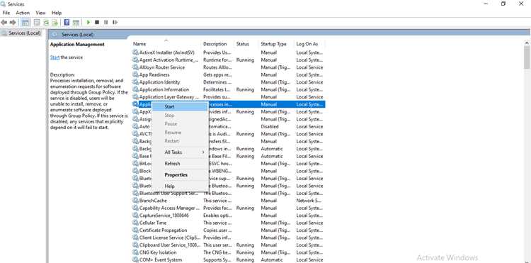Click the scrollbar up arrow
Image resolution: width=531 pixels, height=263 pixels.
pyautogui.click(x=527, y=43)
